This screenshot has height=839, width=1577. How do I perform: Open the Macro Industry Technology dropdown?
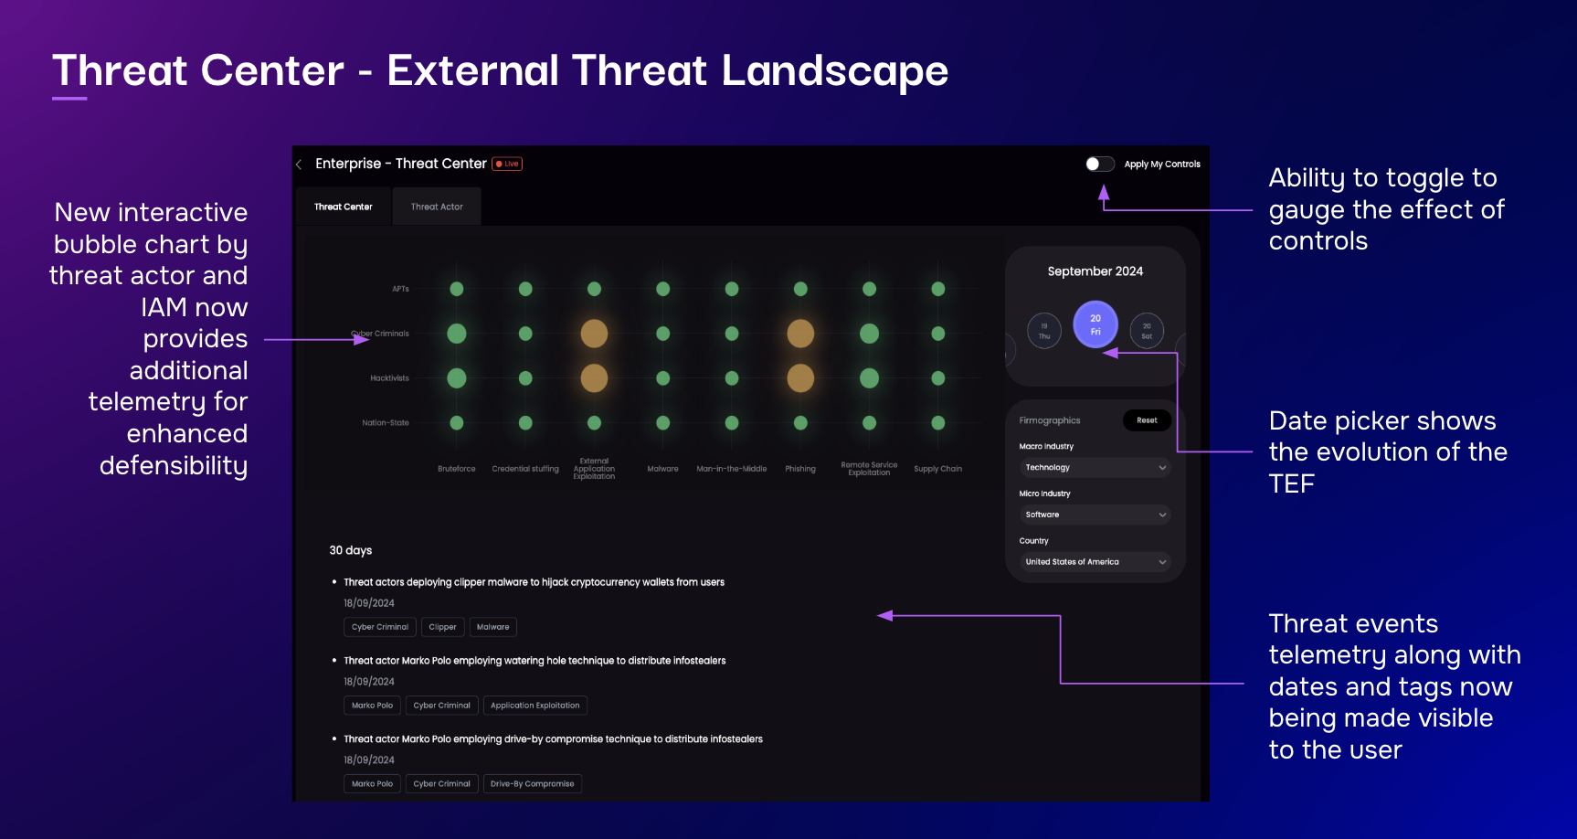(1094, 467)
